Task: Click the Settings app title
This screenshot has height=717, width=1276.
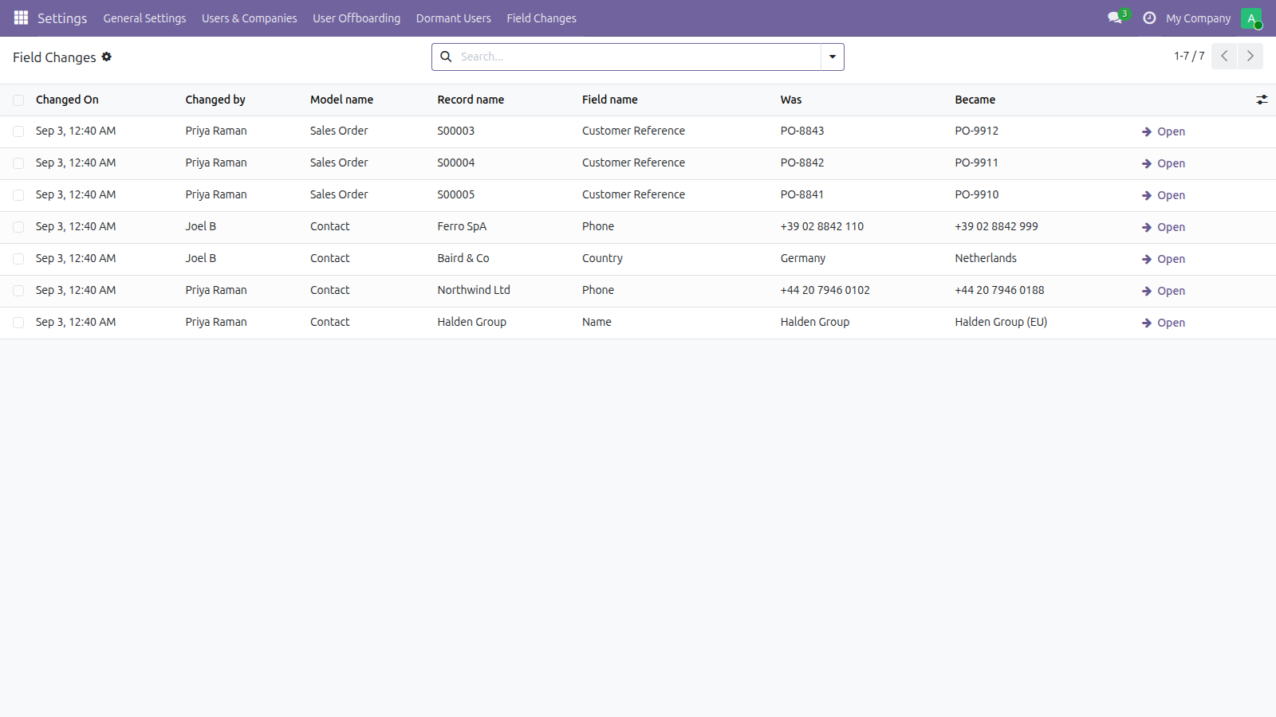Action: pos(62,18)
